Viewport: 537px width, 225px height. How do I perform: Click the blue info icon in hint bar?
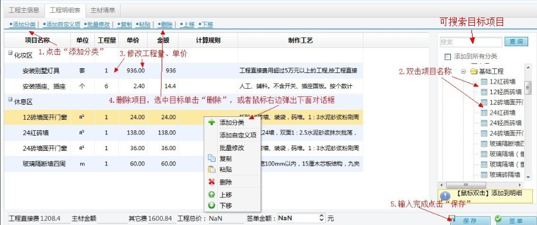pos(445,196)
